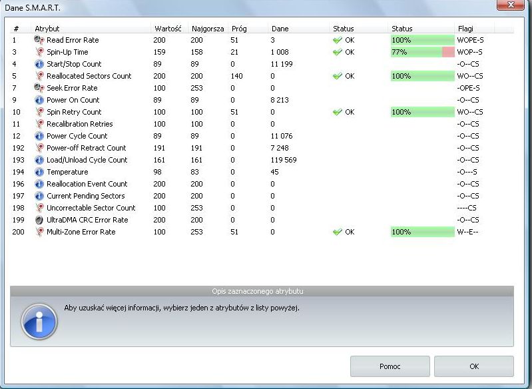The width and height of the screenshot is (532, 389).
Task: Click the Start/Stop Count info icon
Action: pyautogui.click(x=39, y=64)
